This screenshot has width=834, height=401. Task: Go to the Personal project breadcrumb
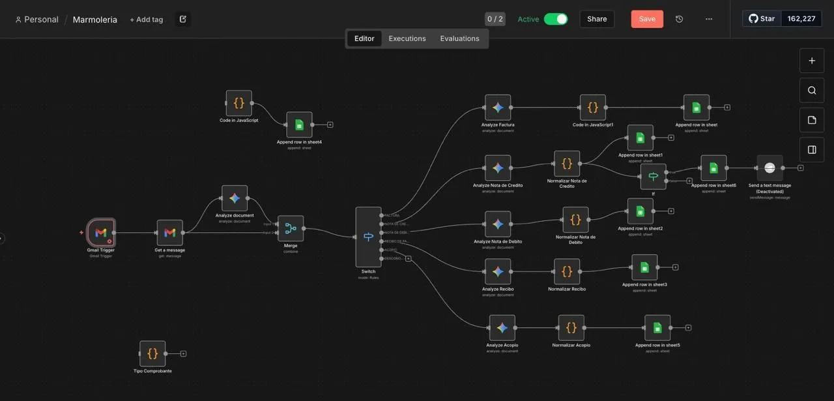[36, 20]
